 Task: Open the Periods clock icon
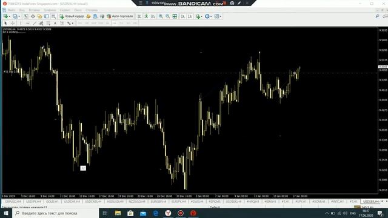click(x=207, y=16)
